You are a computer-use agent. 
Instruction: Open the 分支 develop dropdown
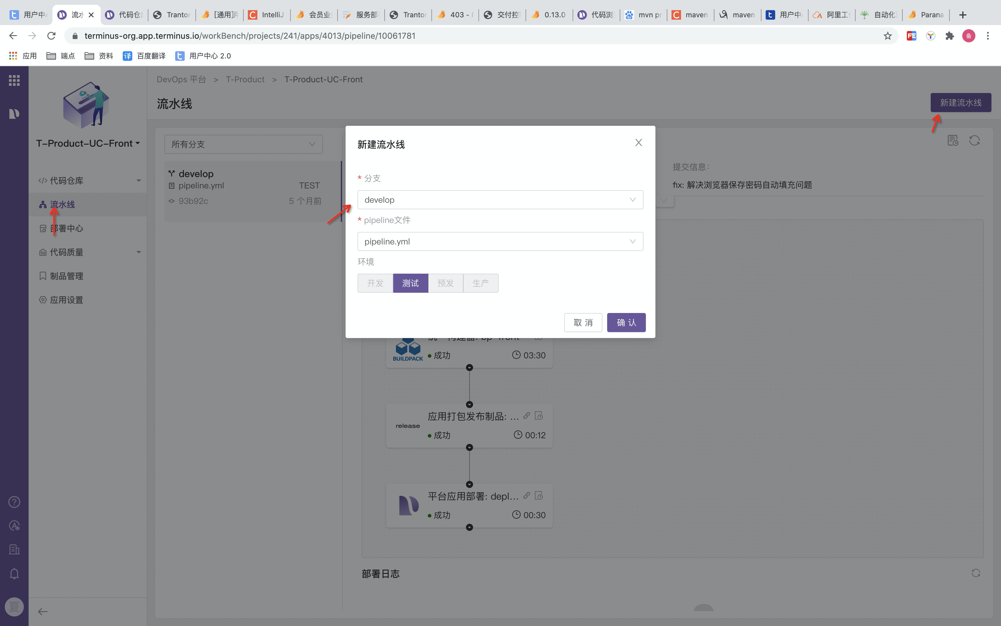coord(500,200)
